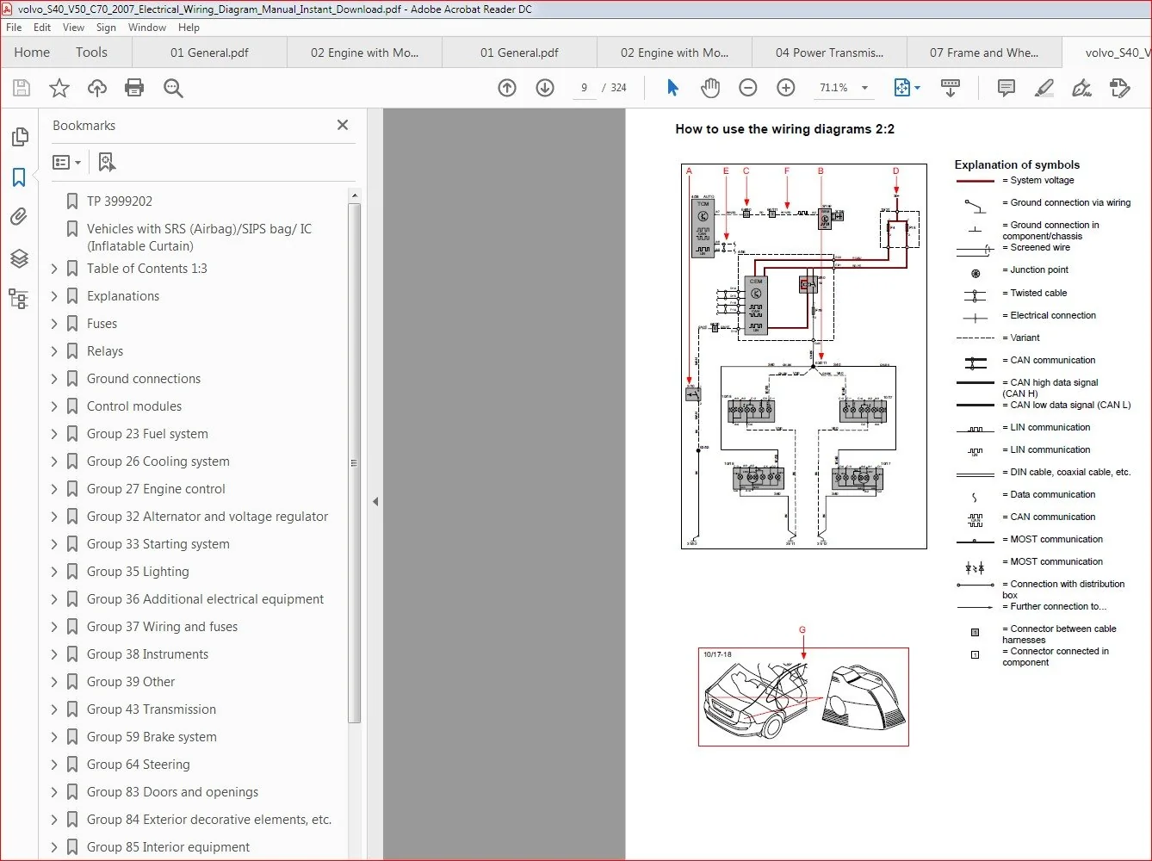Open Group 33 Starting system bookmark
Image resolution: width=1152 pixels, height=861 pixels.
[x=158, y=544]
